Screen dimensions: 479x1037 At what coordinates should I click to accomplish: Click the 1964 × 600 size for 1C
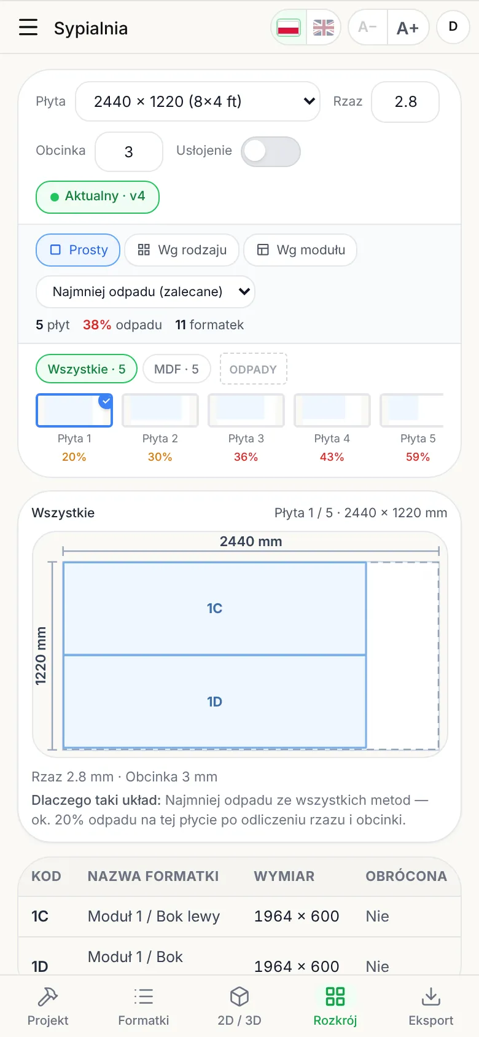tap(297, 917)
